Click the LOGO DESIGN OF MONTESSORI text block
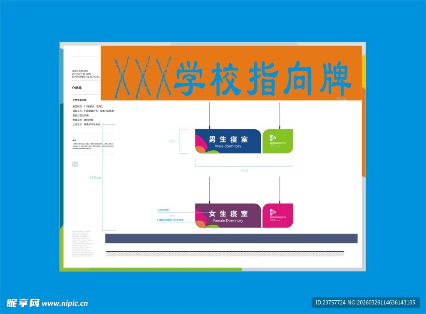 click(86, 74)
